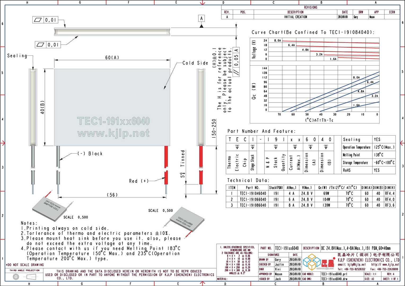Click the Fax: +86-755-22639899 number
Viewport: 405px width, 286px height.
click(x=384, y=269)
